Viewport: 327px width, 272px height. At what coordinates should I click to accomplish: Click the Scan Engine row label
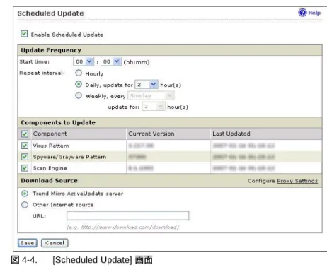click(x=50, y=168)
